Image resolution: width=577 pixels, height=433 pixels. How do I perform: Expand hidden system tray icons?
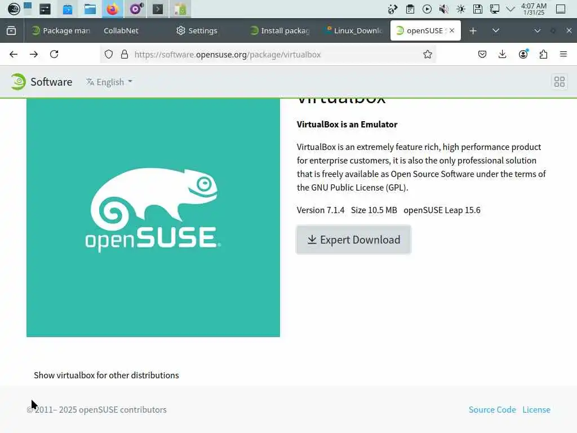click(511, 9)
